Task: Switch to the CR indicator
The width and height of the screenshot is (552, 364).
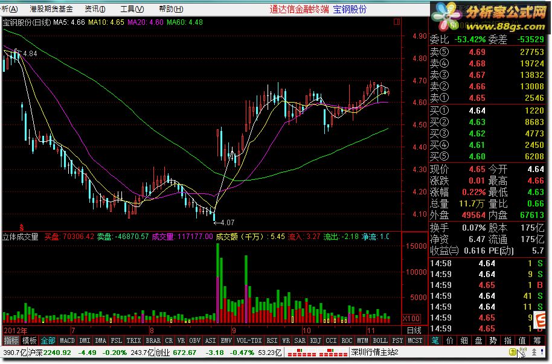Action: click(169, 340)
